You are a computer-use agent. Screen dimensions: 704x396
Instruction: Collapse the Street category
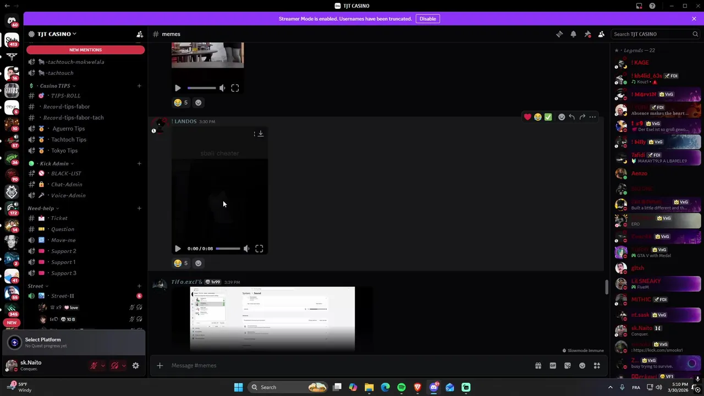(x=38, y=286)
